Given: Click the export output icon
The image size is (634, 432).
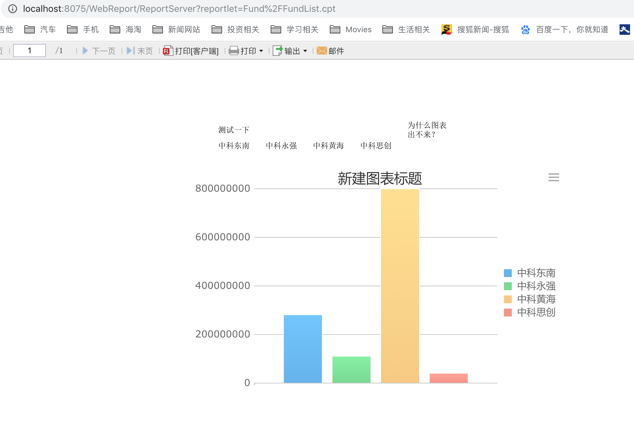Looking at the screenshot, I should pos(278,51).
